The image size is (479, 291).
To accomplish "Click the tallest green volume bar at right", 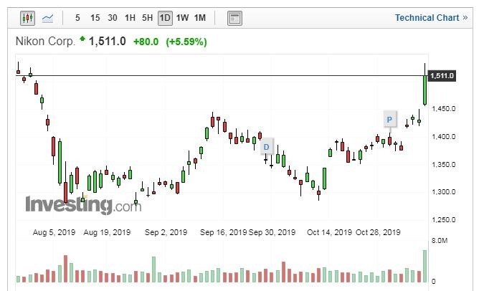I will point(425,266).
